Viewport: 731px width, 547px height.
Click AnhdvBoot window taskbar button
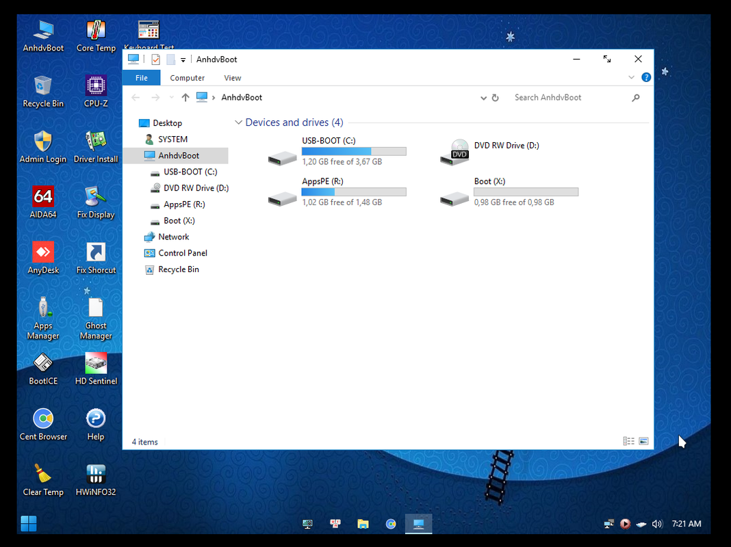click(x=419, y=524)
